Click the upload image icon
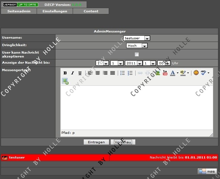 coord(65,81)
